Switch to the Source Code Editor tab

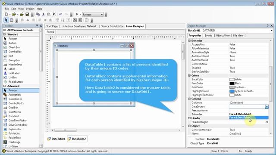point(112,26)
